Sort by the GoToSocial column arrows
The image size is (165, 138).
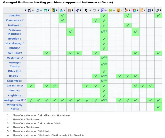(73, 10)
